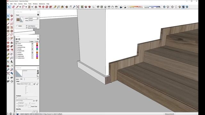Open the Arc tool dropdown arrow
Viewport: 205px width, 115px height.
point(26,7)
